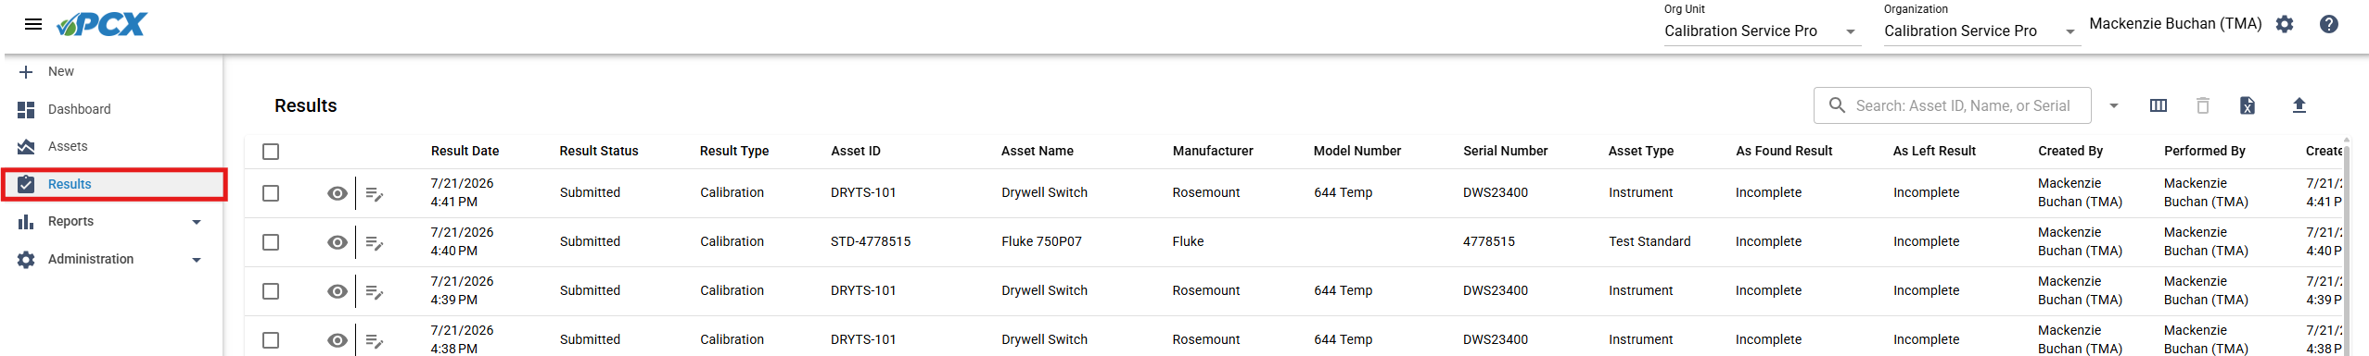View the STD-4778515 result with eye icon
Viewport: 2369px width, 356px height.
(x=338, y=242)
